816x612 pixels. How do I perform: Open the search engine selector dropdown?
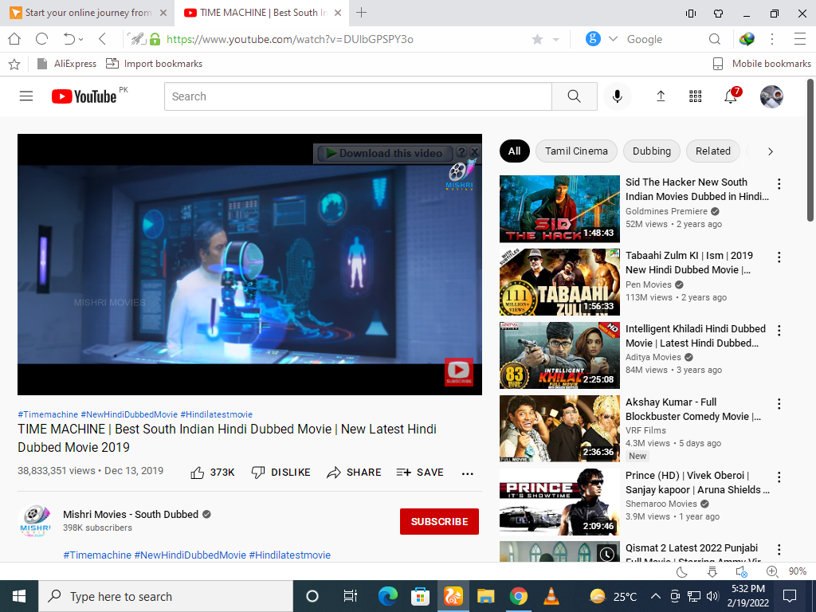click(x=613, y=39)
